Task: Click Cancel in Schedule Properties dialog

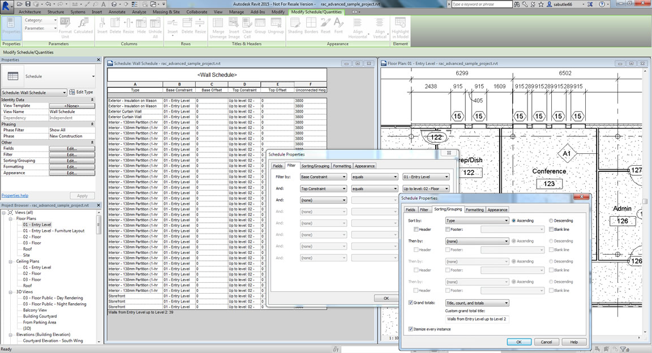Action: [x=546, y=342]
